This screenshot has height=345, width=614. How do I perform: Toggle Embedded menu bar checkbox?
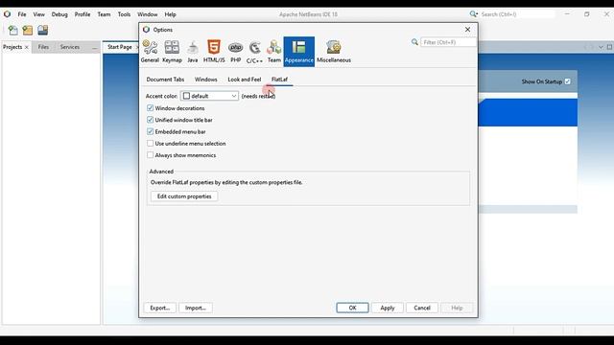click(150, 131)
